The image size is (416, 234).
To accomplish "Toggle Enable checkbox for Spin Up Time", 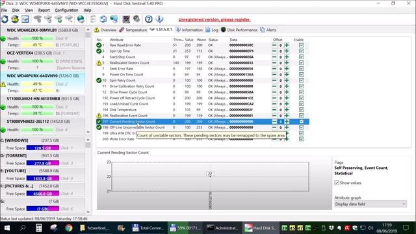I will click(x=301, y=51).
